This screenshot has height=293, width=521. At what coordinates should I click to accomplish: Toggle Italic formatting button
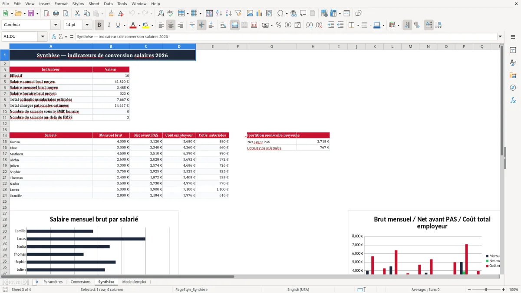pos(109,25)
